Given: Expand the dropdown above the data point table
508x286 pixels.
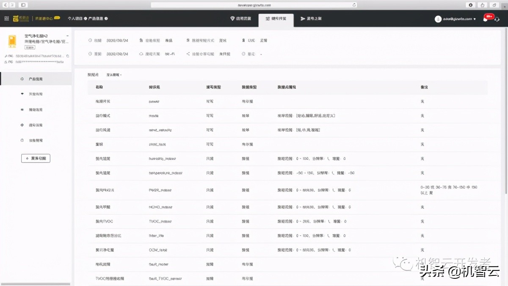Looking at the screenshot, I should point(114,75).
